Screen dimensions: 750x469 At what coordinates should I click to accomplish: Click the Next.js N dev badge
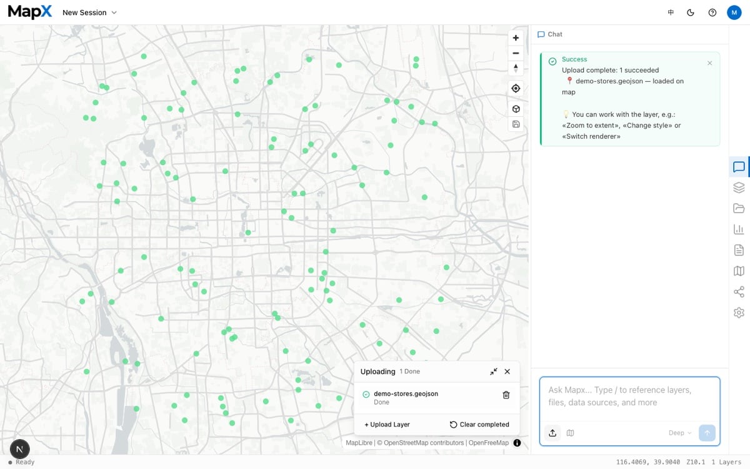pyautogui.click(x=20, y=449)
